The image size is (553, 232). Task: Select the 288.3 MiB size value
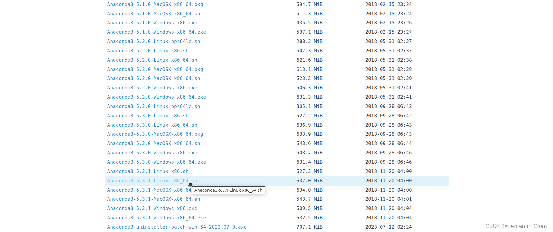[x=309, y=42]
